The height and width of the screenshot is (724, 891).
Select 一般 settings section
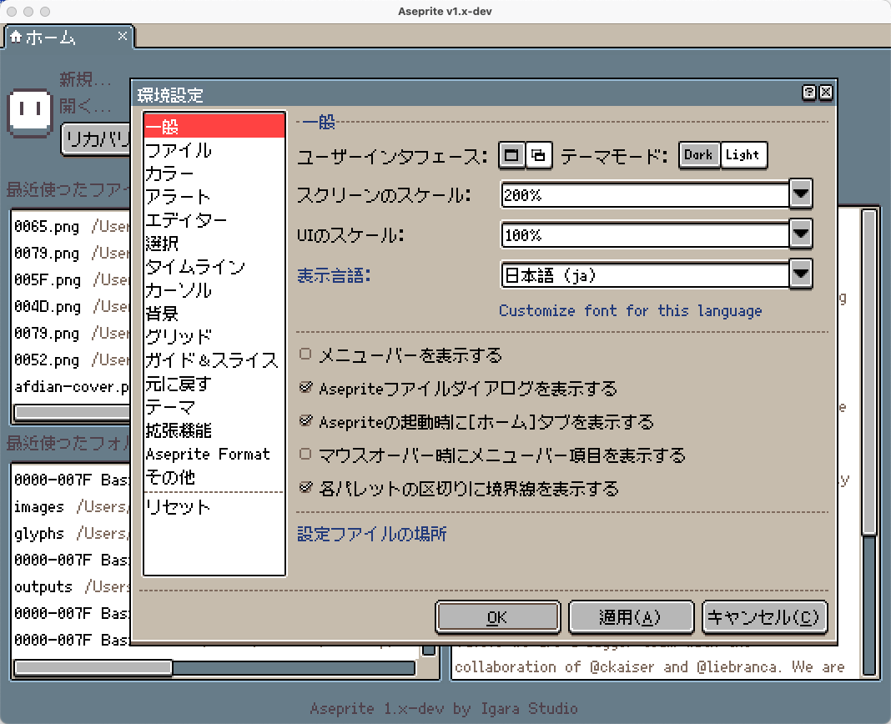[x=214, y=126]
